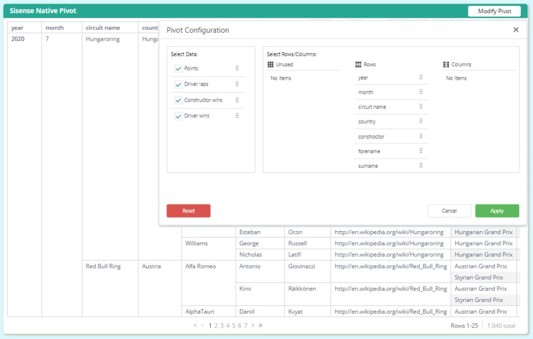Go to page 3 of results

tap(222, 325)
